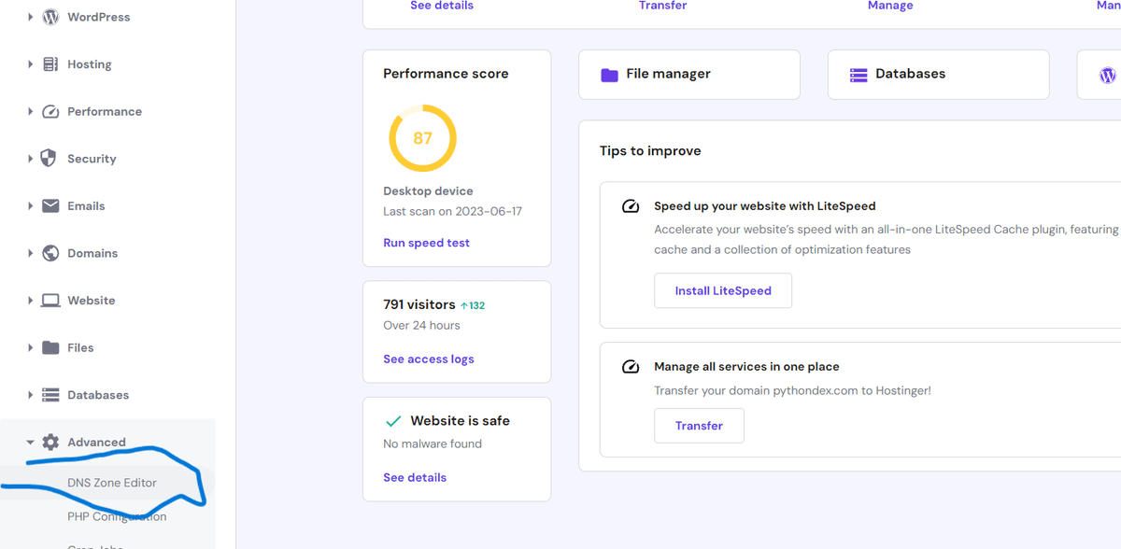Collapse the Advanced section arrow
This screenshot has height=549, width=1121.
pyautogui.click(x=31, y=443)
